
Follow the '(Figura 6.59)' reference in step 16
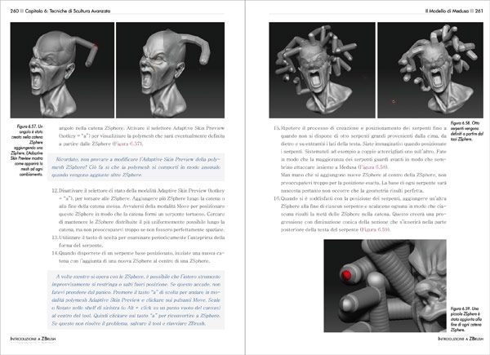pos(375,229)
